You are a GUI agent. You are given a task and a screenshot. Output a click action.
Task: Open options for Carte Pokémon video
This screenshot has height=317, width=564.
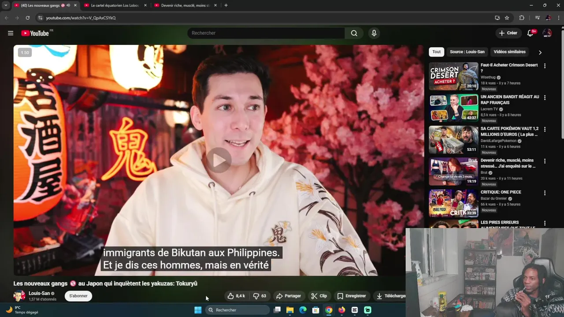(545, 129)
